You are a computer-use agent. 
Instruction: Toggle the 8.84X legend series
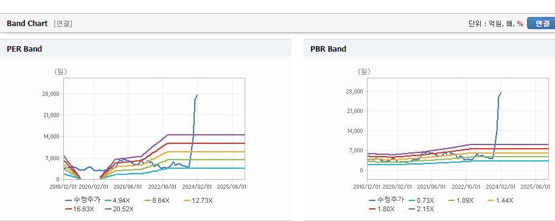point(156,200)
